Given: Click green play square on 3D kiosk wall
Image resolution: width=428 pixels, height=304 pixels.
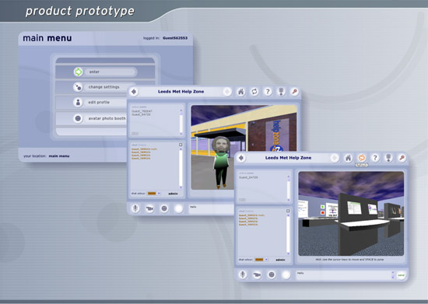Looking at the screenshot, I should tap(323, 207).
